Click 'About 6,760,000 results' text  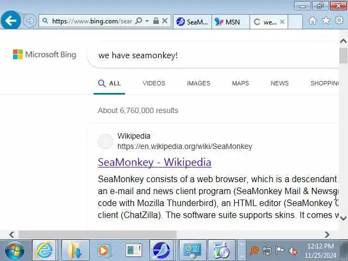pos(138,110)
